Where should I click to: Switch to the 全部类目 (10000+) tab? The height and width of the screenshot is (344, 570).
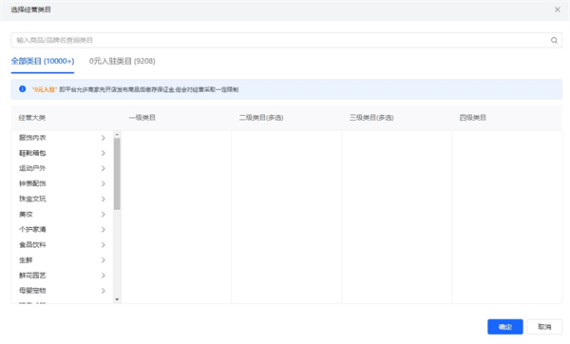[x=43, y=61]
